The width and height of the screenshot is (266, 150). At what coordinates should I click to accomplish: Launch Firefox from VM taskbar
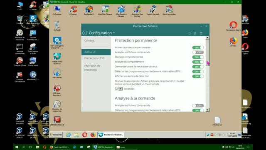point(93,135)
